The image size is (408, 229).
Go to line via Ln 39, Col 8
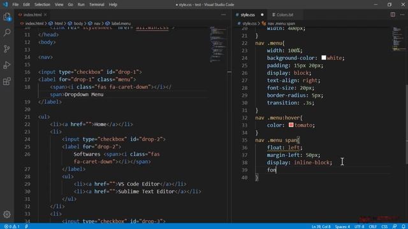pos(321,226)
